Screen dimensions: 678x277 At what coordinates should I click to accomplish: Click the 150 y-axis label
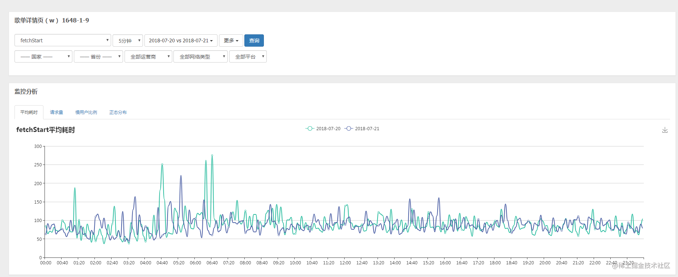tap(38, 202)
